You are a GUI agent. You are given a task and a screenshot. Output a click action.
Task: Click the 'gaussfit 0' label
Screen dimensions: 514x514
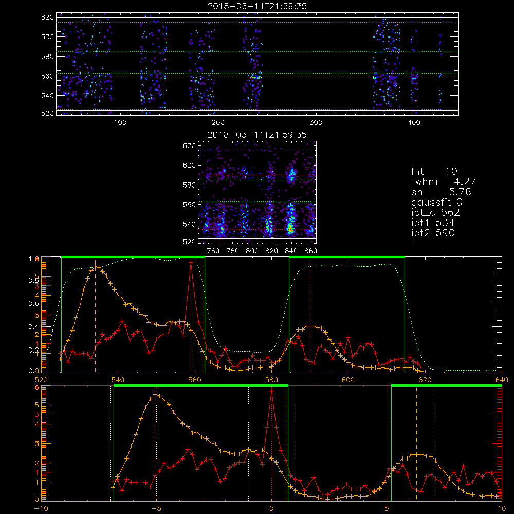[436, 202]
